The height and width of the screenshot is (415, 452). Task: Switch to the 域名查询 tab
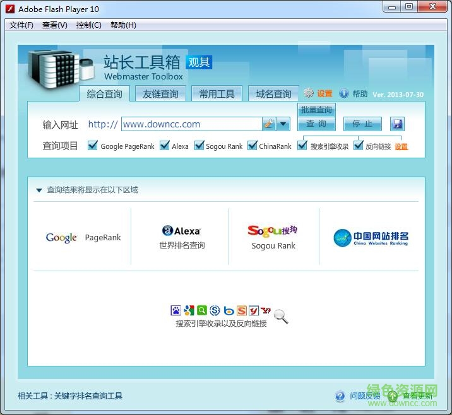point(273,94)
